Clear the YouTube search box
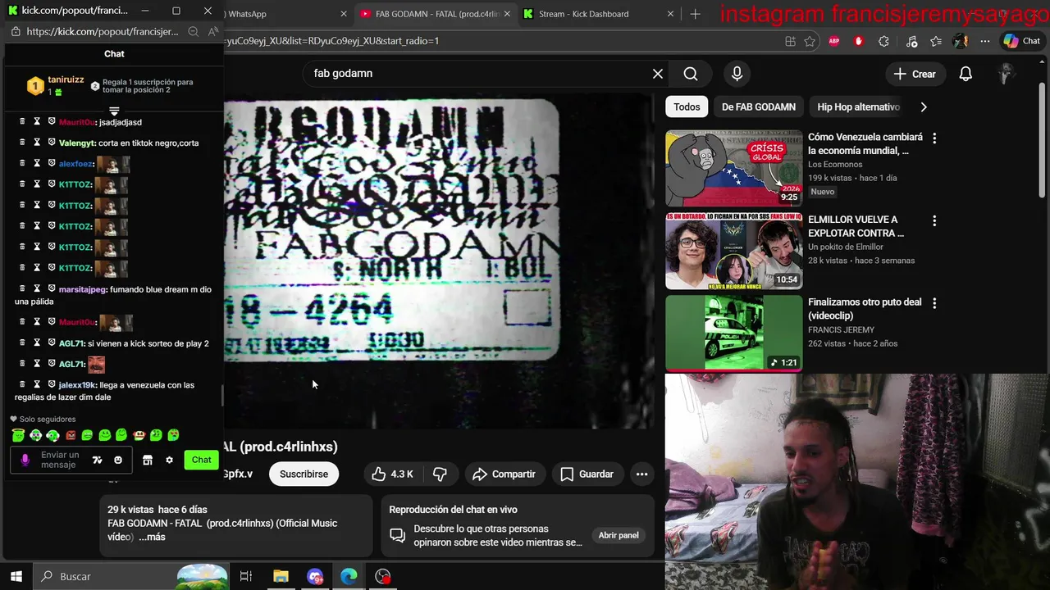 (658, 74)
